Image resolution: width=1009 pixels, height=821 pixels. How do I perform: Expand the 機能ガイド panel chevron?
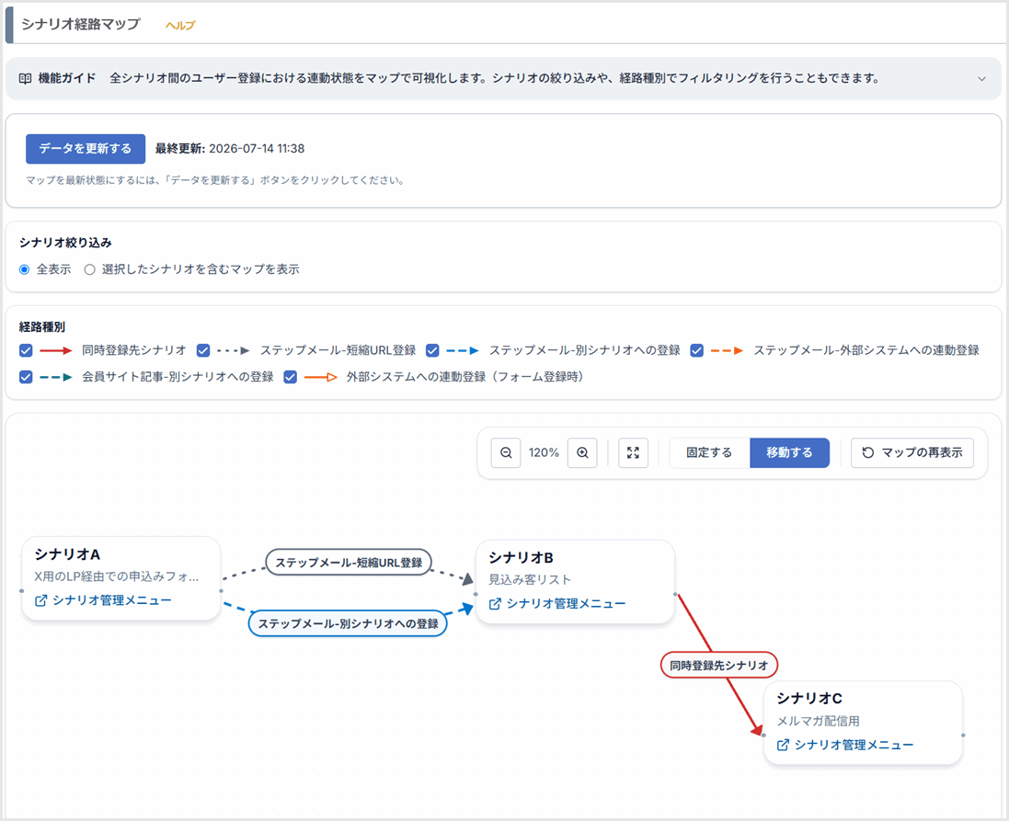tap(982, 78)
